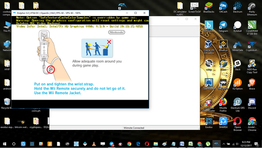262x148 pixels.
Task: Open the Windows Start menu
Action: 5,144
